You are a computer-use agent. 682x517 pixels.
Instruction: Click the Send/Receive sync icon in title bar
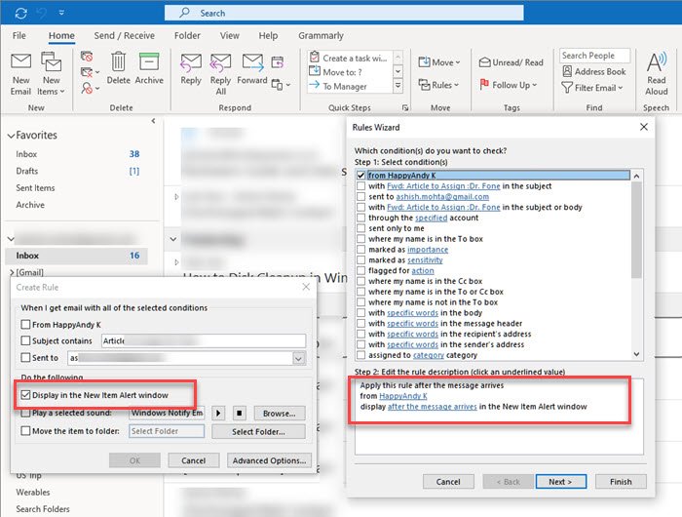coord(20,13)
